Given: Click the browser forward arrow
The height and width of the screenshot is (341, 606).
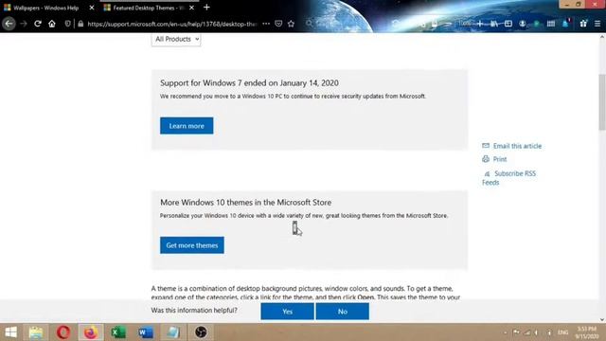Looking at the screenshot, I should (x=24, y=24).
